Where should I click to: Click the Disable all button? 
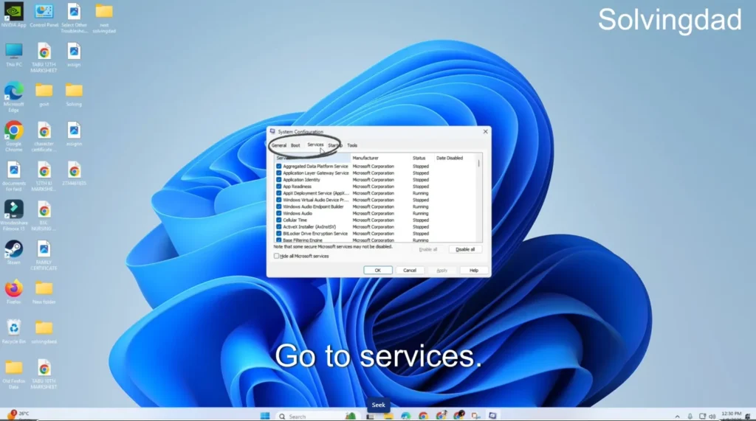(465, 249)
